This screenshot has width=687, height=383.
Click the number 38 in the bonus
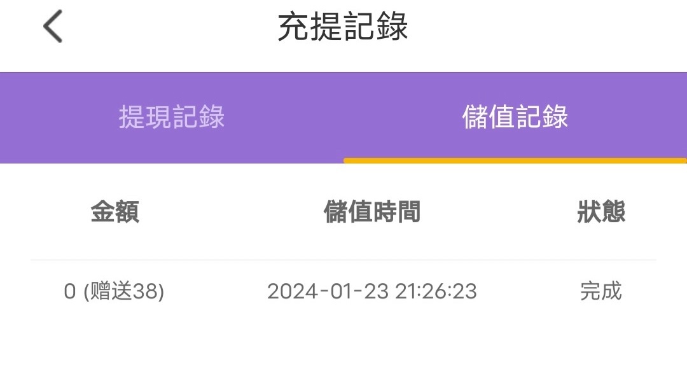(x=145, y=291)
